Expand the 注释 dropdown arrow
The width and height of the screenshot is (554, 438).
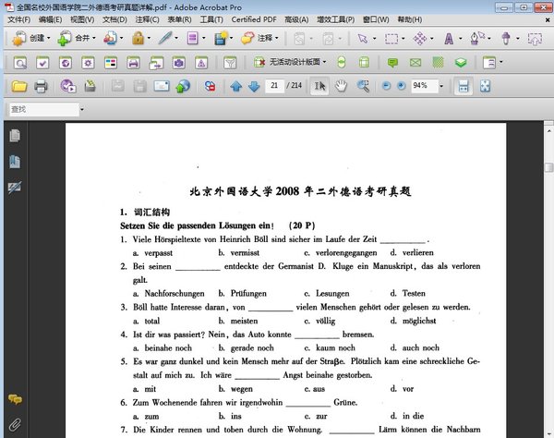(x=277, y=38)
